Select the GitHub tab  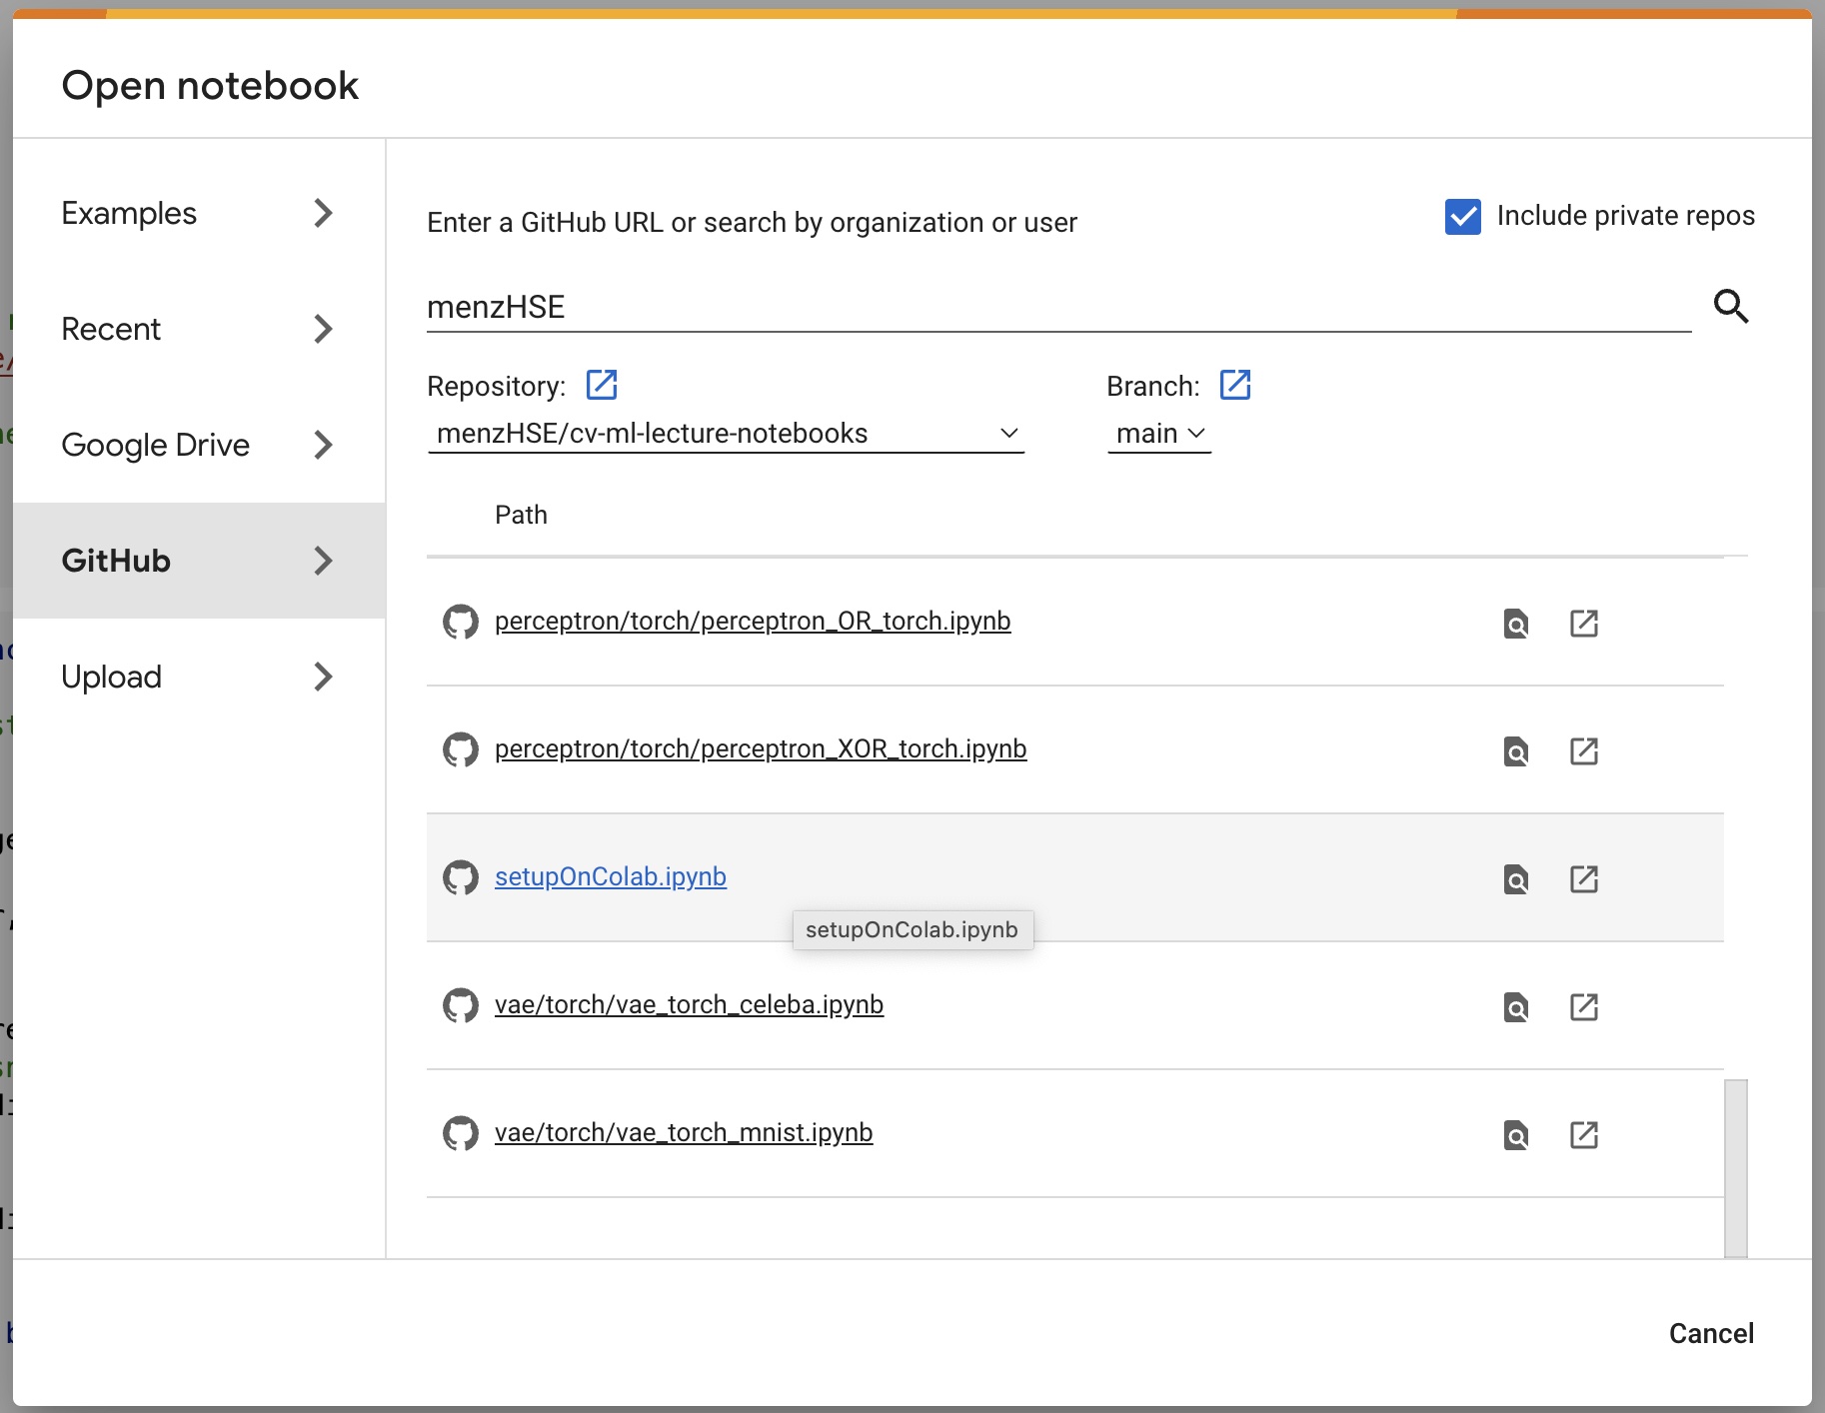click(x=199, y=561)
